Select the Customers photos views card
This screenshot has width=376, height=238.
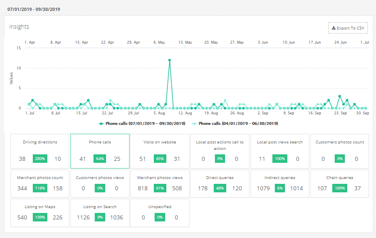pos(100,184)
